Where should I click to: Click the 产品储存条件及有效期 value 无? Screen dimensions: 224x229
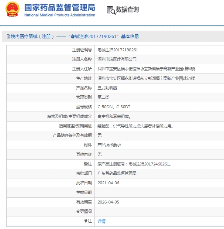point(99,135)
